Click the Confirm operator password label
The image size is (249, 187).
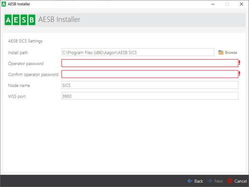pos(33,75)
